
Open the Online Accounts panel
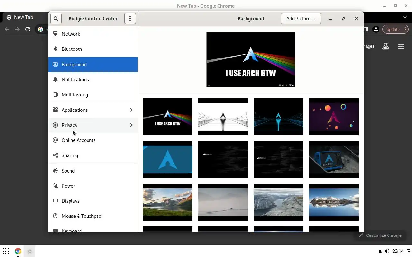(93, 140)
